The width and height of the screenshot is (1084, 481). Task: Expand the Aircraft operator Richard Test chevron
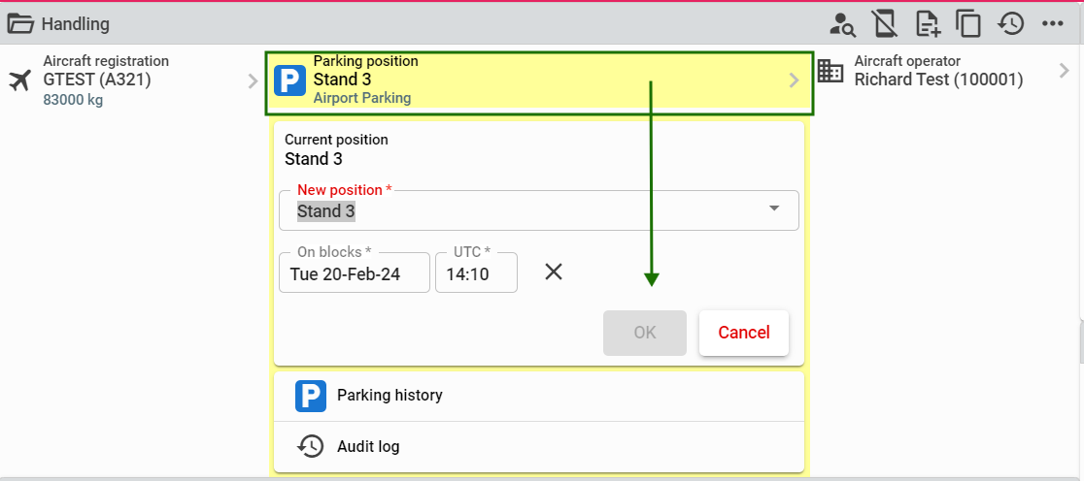(x=1065, y=71)
